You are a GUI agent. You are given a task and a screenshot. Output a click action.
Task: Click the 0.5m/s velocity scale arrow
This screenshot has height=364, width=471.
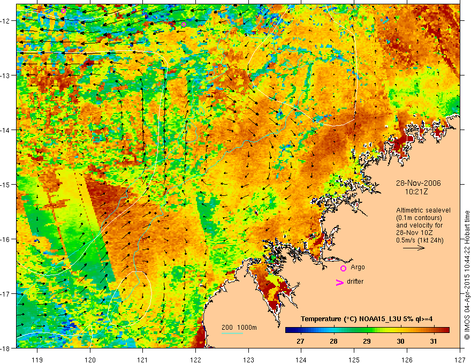click(414, 248)
